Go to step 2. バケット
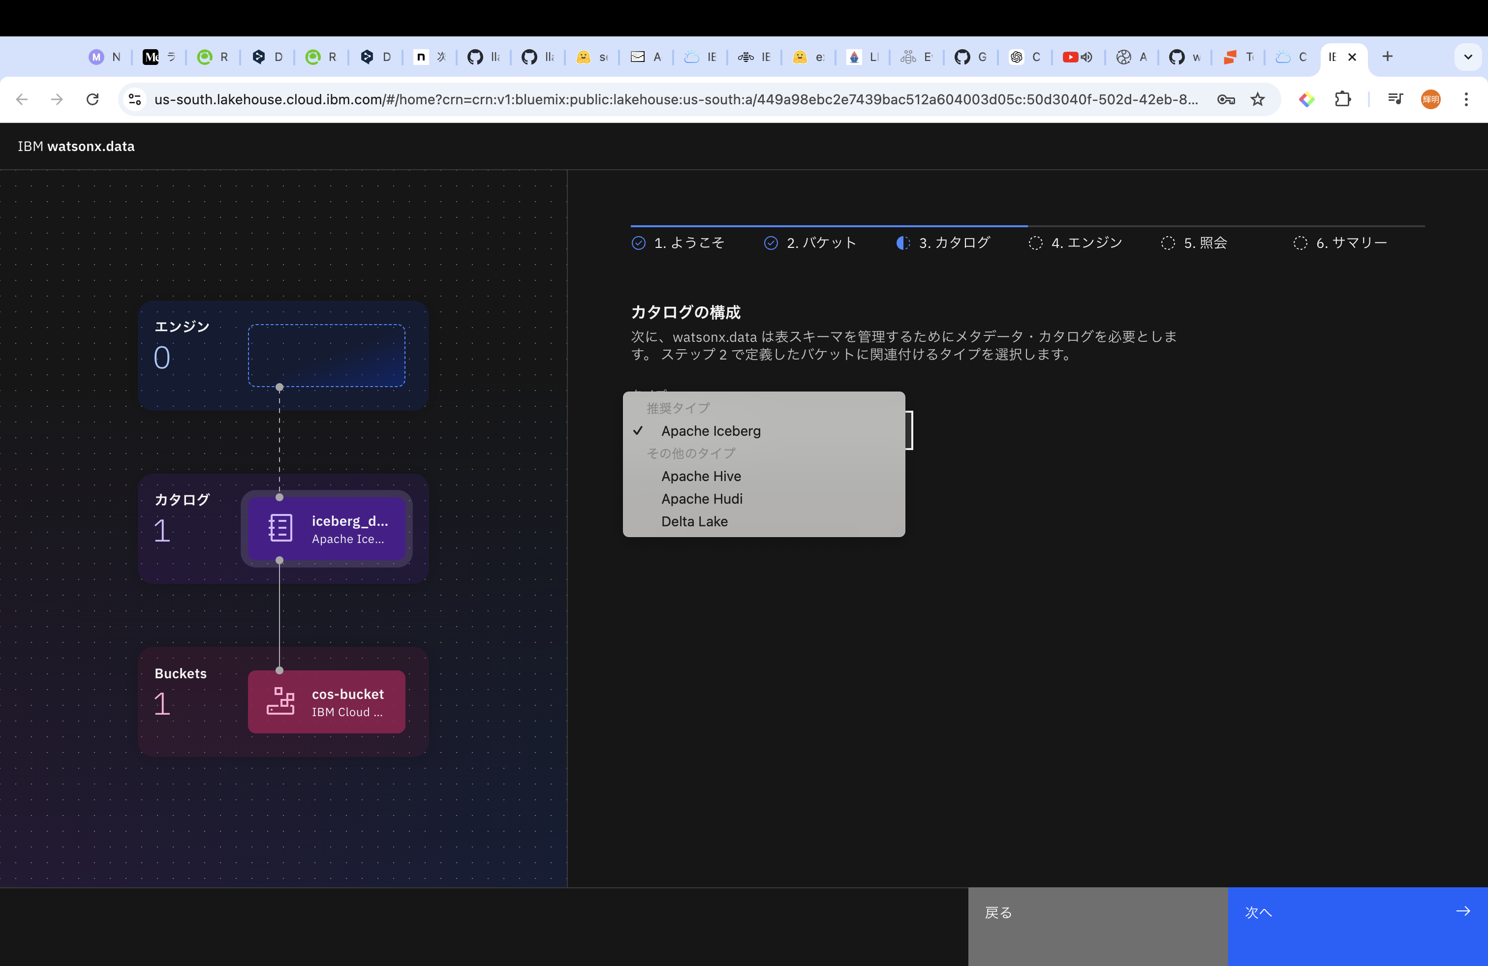The height and width of the screenshot is (966, 1488). pos(810,242)
